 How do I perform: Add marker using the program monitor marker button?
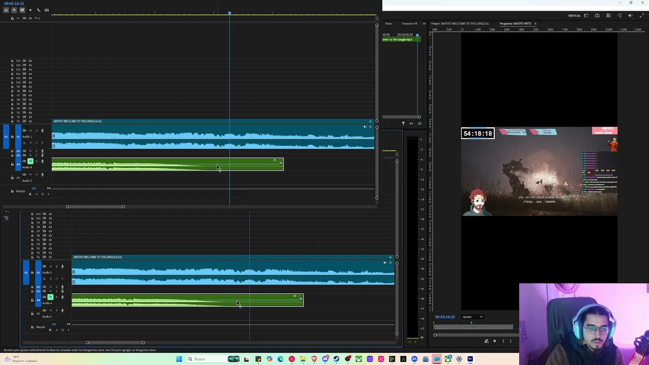[494, 341]
